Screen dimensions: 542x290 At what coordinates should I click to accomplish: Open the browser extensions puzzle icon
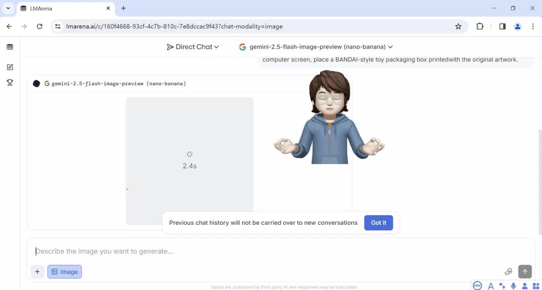[x=480, y=27]
